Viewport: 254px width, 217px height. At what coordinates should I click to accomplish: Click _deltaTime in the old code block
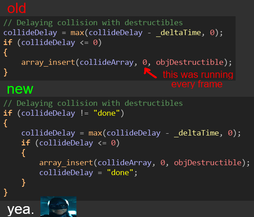[x=178, y=32]
